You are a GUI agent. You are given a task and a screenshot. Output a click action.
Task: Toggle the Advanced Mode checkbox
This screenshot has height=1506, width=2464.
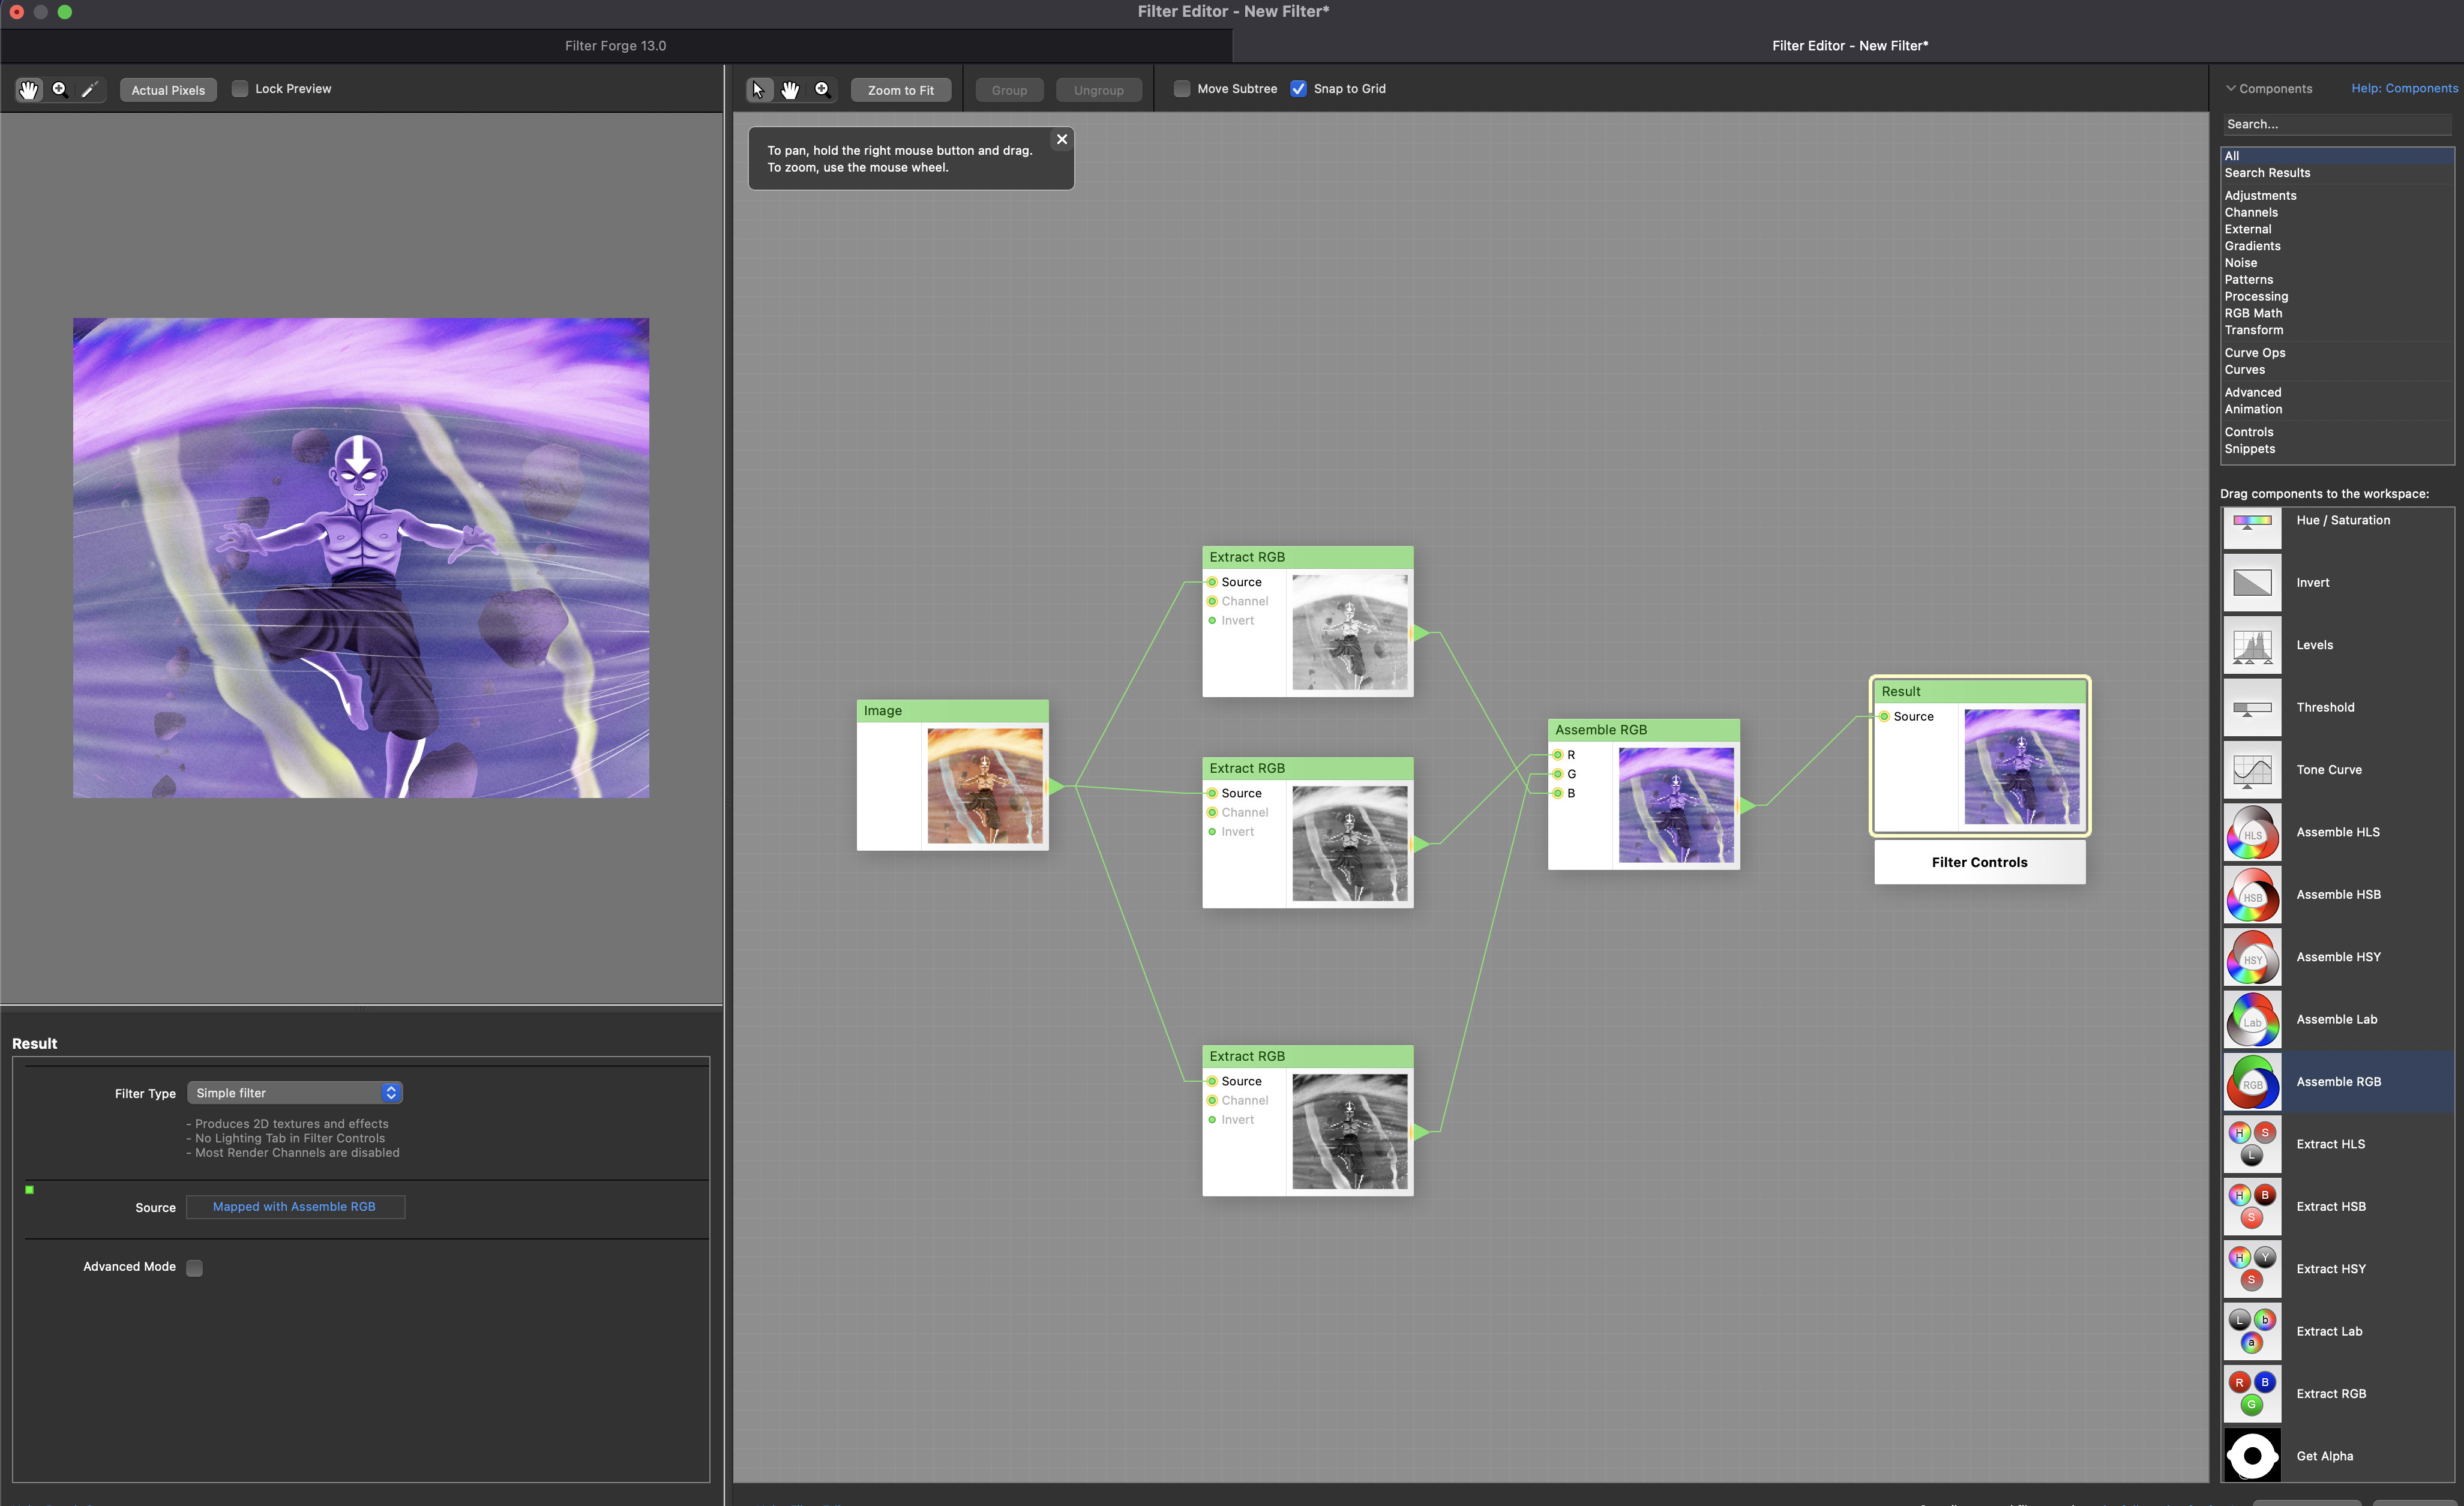(195, 1268)
